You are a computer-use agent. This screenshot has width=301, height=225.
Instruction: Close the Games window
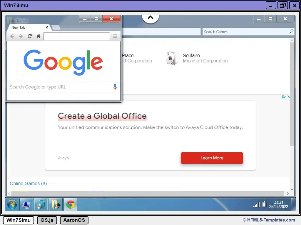pyautogui.click(x=285, y=19)
